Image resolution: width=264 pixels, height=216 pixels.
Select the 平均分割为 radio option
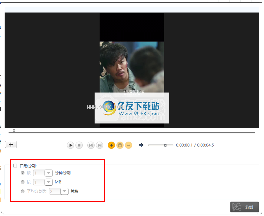(x=22, y=191)
